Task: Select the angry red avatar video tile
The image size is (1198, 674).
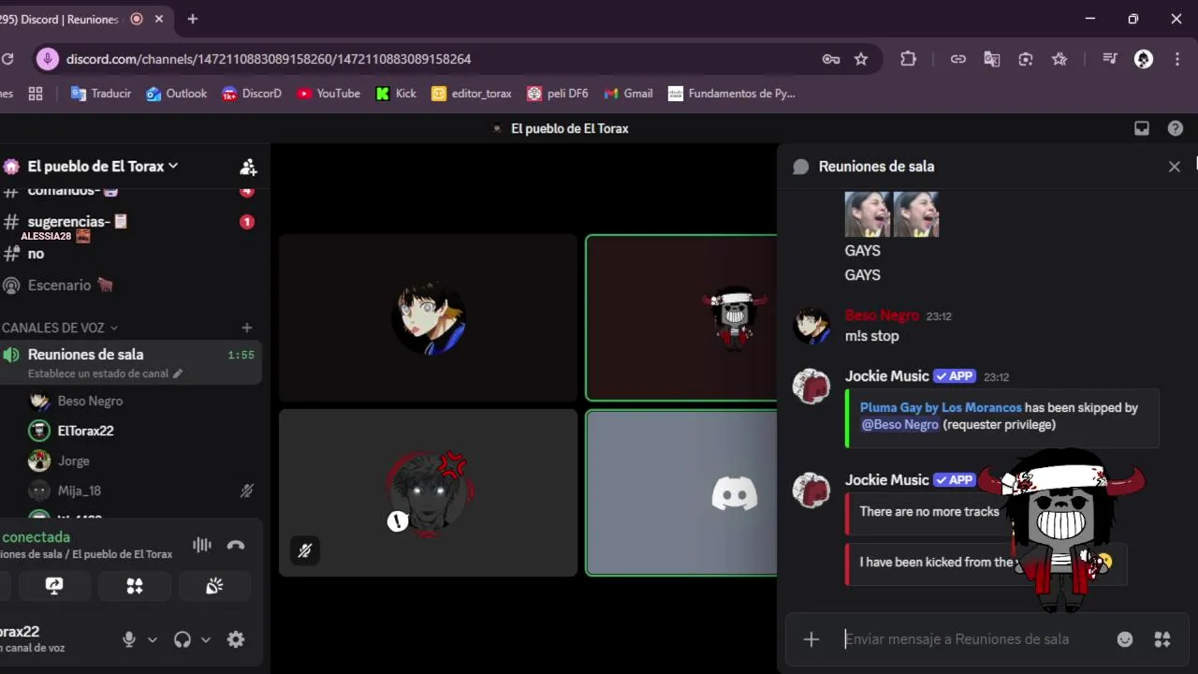Action: tap(429, 492)
